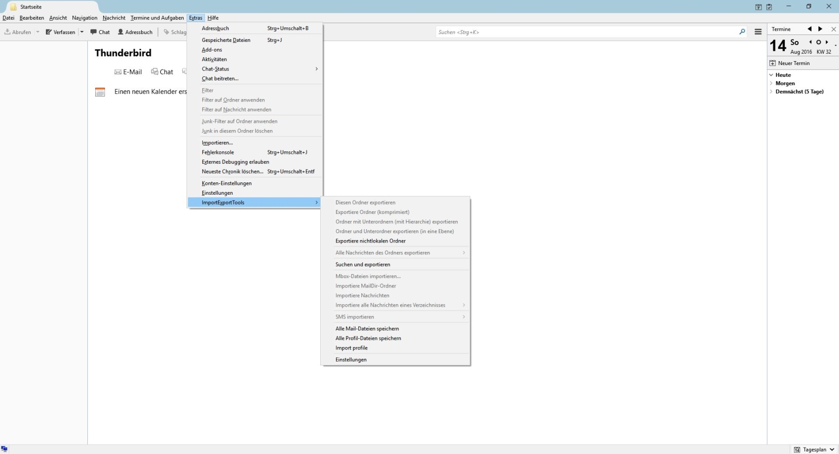Open the Hilfe menu
This screenshot has height=454, width=839.
[213, 18]
